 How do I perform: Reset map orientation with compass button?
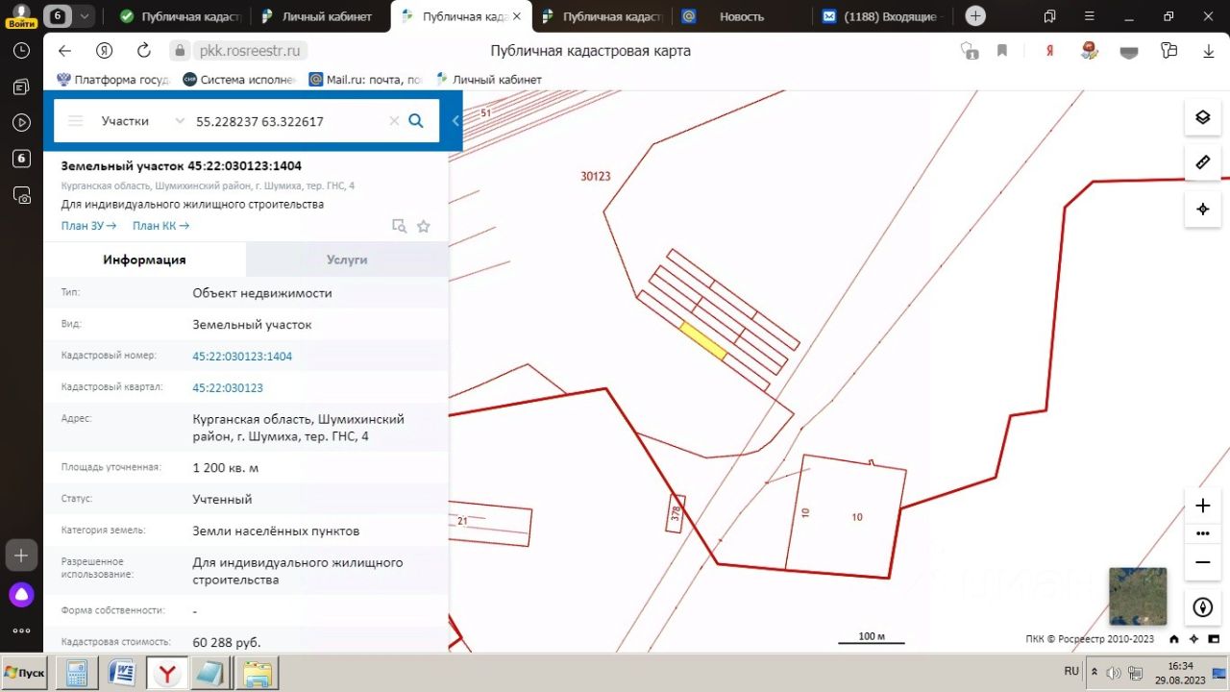tap(1202, 607)
